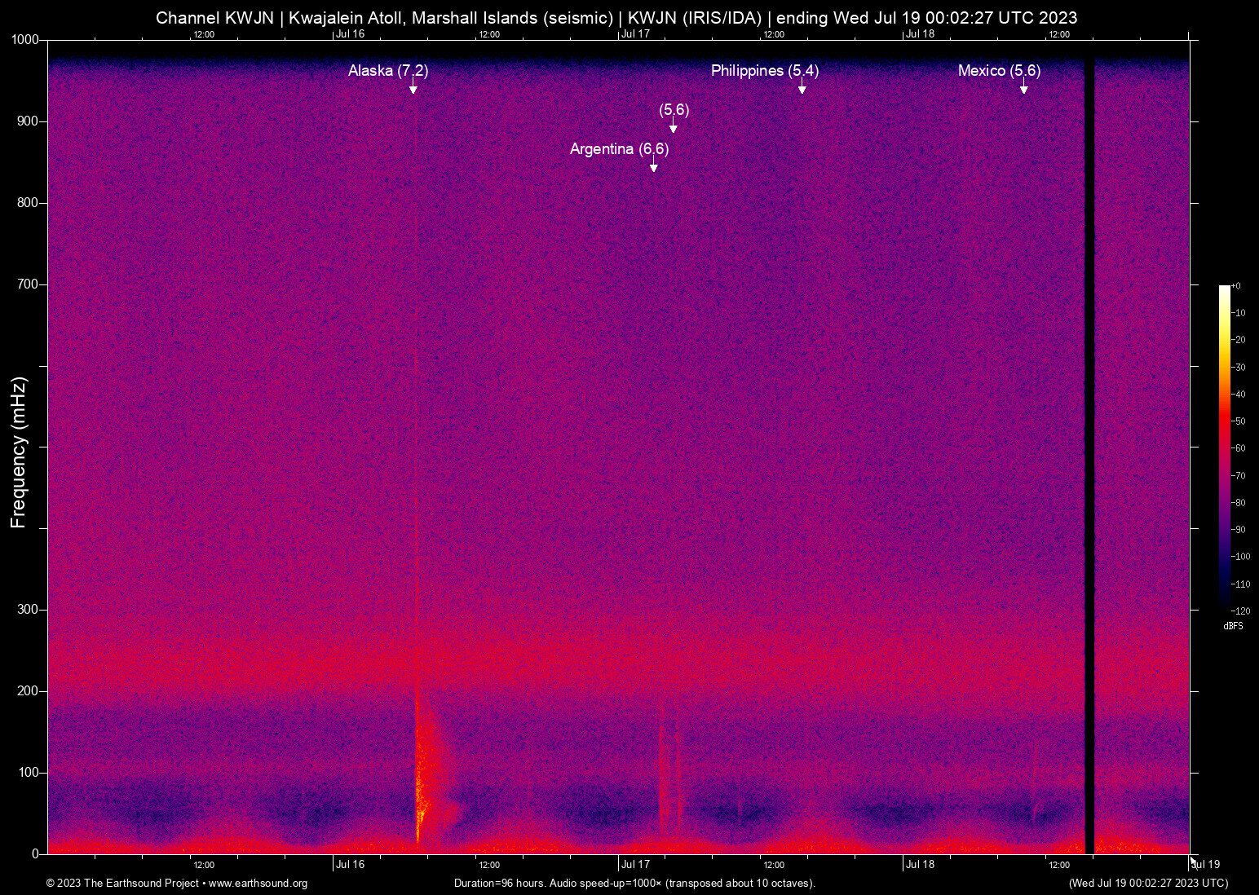Viewport: 1259px width, 895px height.
Task: Click the Jul 16 label on the top axis
Action: tap(350, 34)
